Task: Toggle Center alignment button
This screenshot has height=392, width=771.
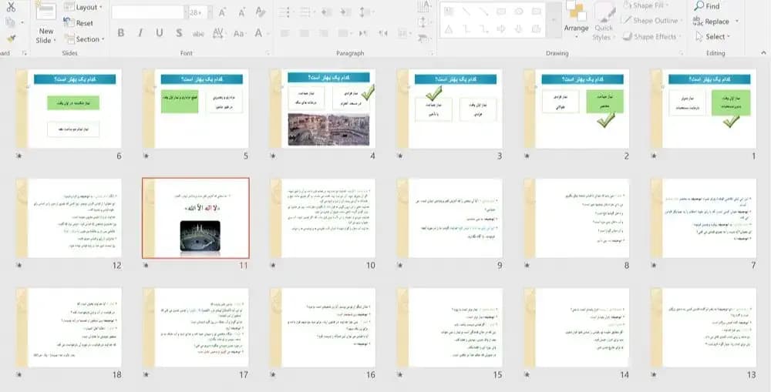Action: (x=305, y=33)
